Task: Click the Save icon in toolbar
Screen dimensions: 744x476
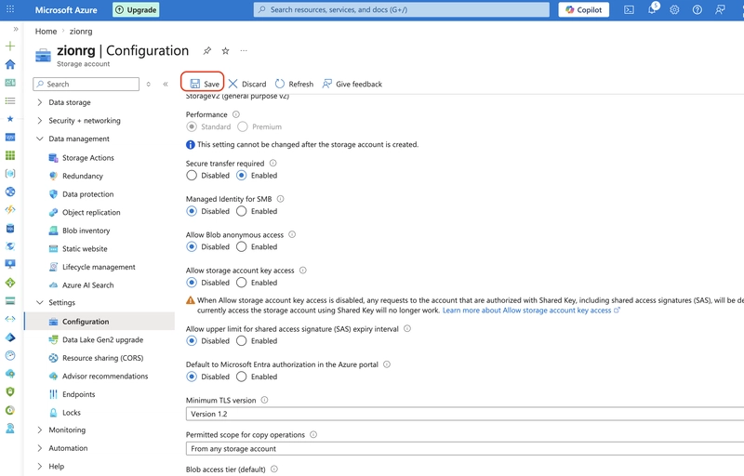Action: (x=195, y=84)
